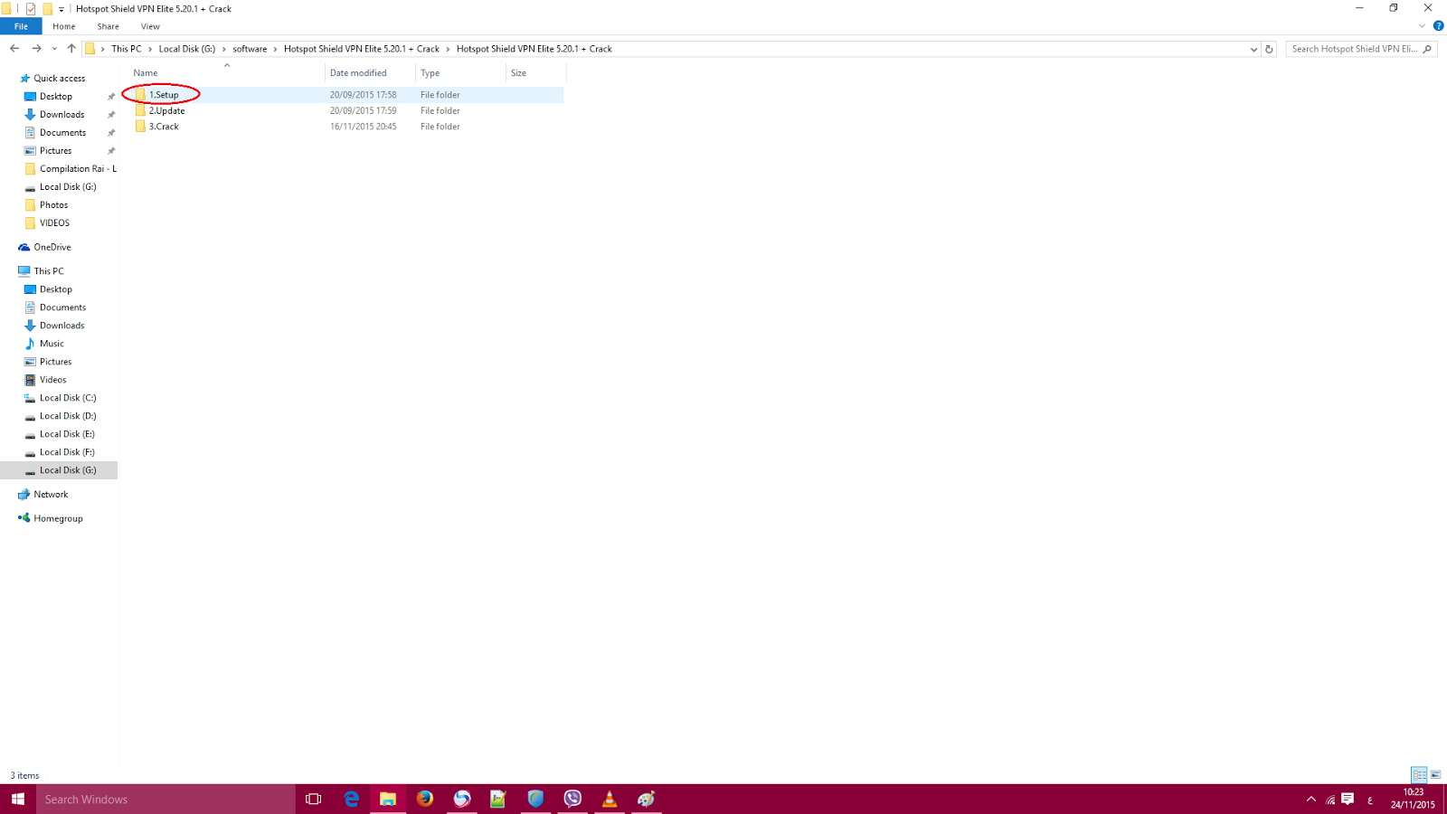Open Documents under Quick access
Image resolution: width=1447 pixels, height=814 pixels.
pyautogui.click(x=62, y=133)
